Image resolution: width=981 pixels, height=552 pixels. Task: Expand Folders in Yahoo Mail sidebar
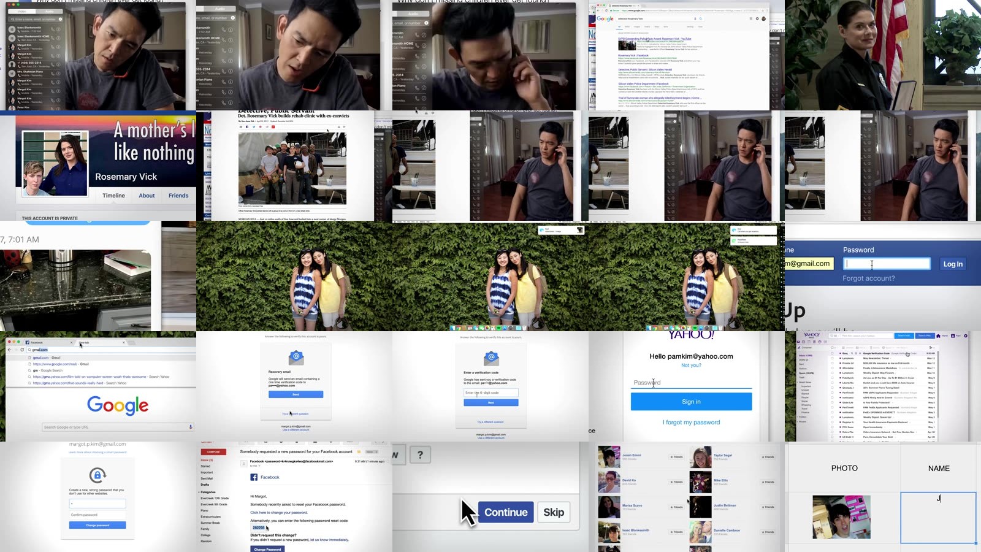coord(798,417)
